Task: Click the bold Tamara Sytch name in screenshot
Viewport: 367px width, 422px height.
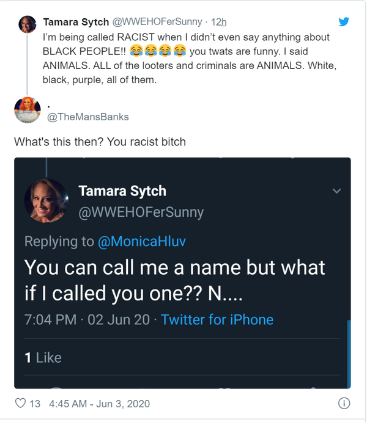Action: 122,191
